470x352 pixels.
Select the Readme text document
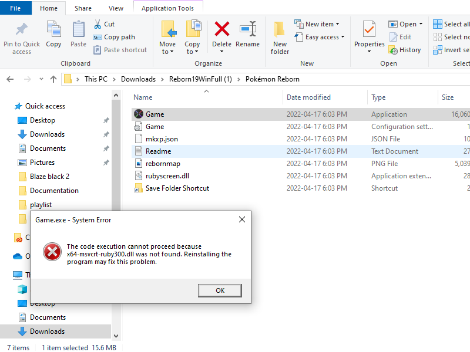[x=301, y=151]
